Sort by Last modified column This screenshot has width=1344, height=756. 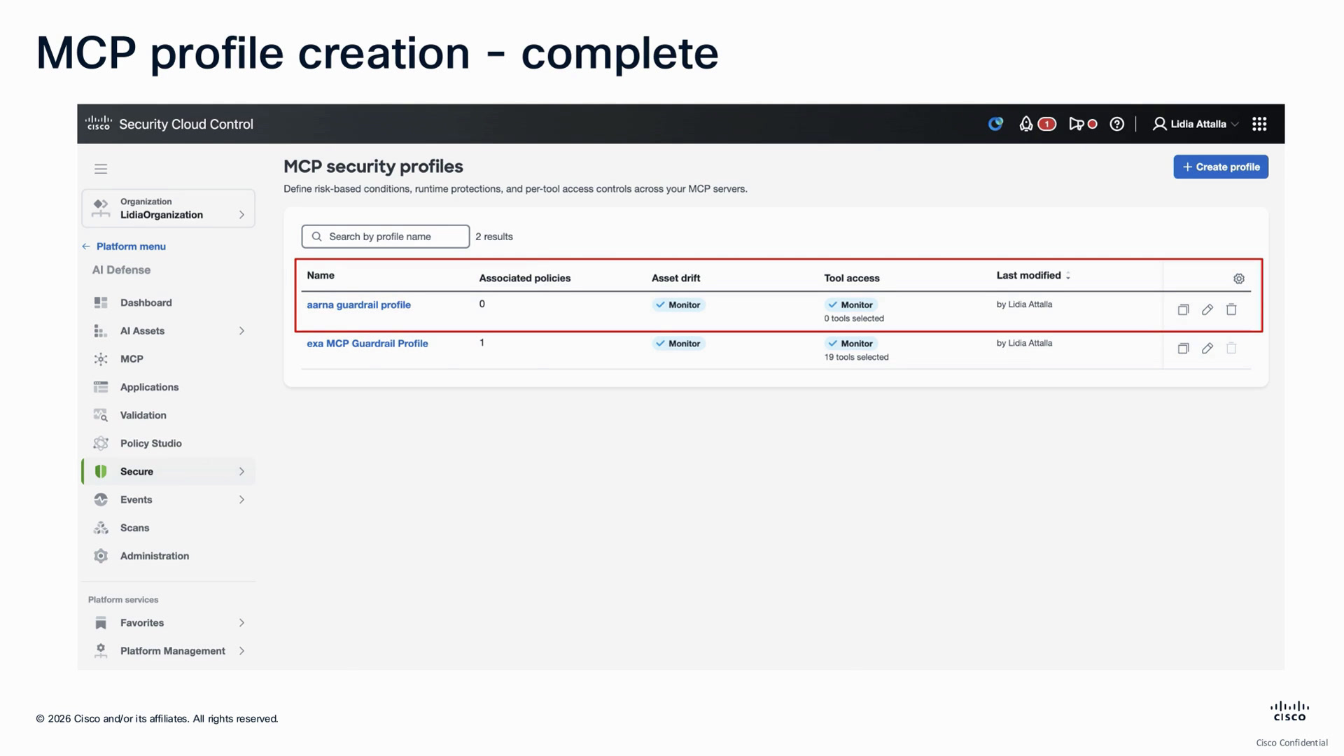[x=1033, y=275]
